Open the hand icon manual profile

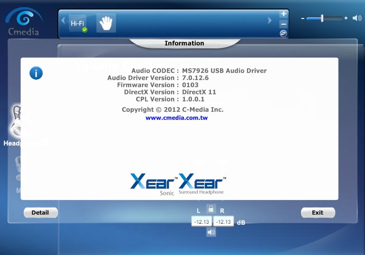(x=106, y=23)
